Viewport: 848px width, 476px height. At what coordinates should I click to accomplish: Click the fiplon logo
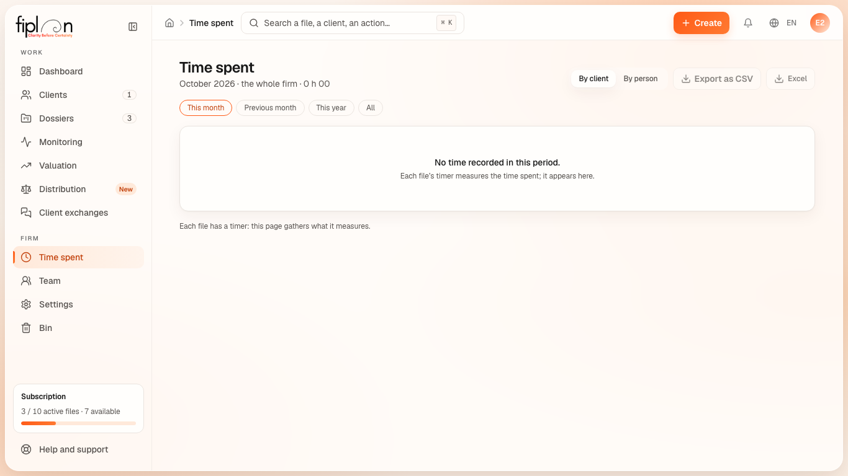click(44, 26)
